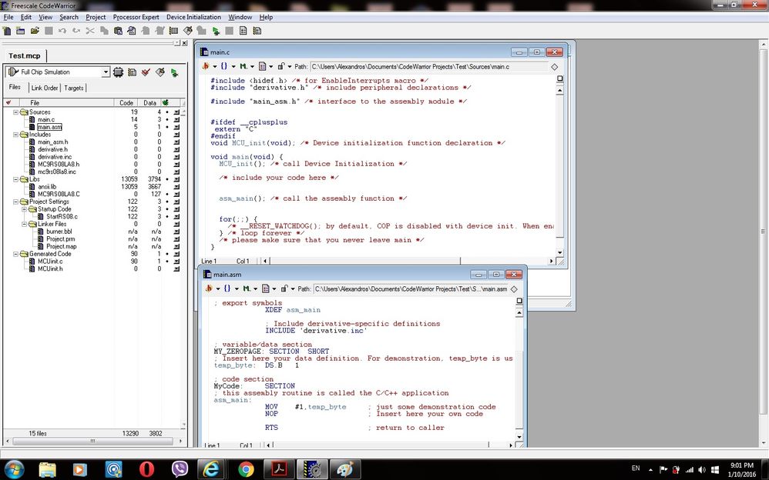The image size is (769, 480).
Task: Open target popup at the derivative.h row
Action: [176, 149]
